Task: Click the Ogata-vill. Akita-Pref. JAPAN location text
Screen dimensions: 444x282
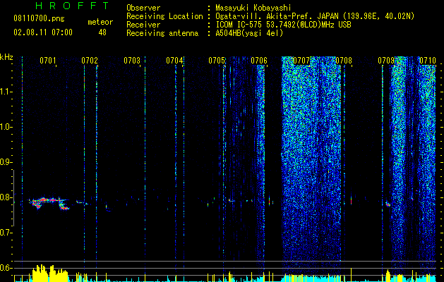Action: 277,16
